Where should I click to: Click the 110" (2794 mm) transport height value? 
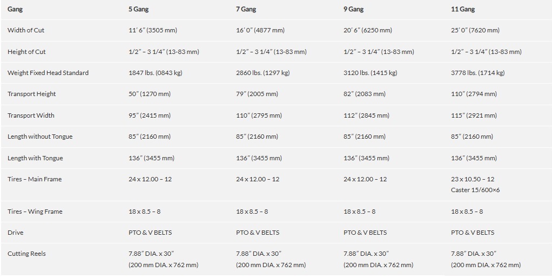pos(474,94)
